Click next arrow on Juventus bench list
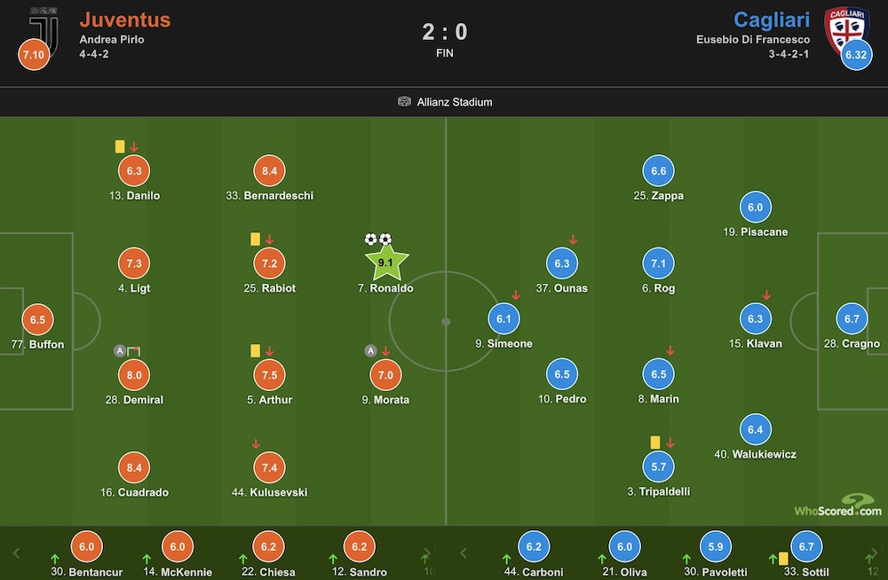 coord(426,553)
